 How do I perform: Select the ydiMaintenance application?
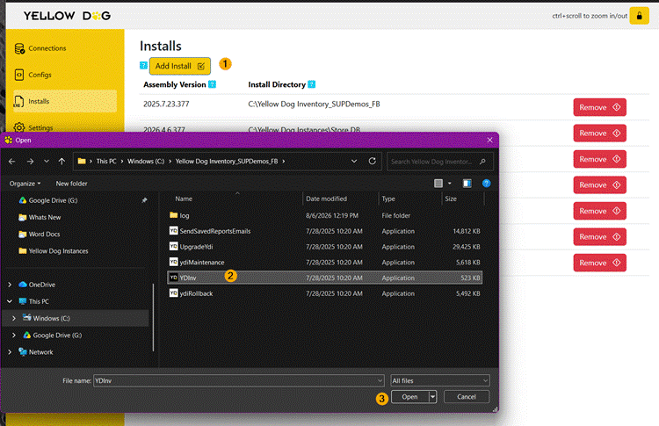click(x=324, y=262)
